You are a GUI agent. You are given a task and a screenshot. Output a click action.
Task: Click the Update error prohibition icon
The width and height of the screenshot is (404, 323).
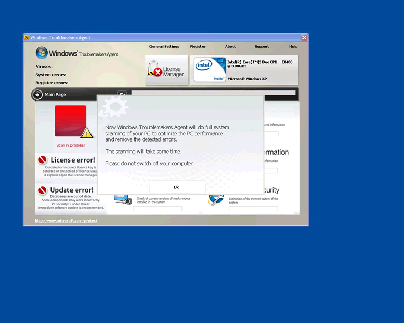(43, 190)
